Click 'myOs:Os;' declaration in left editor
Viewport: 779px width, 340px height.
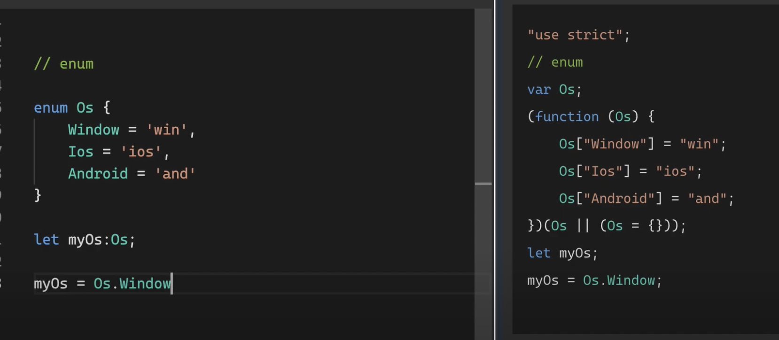(102, 240)
